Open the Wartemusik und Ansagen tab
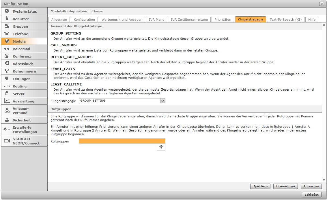Image resolution: width=327 pixels, height=200 pixels. click(122, 20)
